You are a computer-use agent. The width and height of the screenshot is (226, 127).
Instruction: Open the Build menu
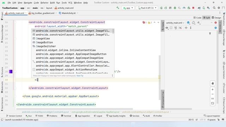[x=52, y=2]
